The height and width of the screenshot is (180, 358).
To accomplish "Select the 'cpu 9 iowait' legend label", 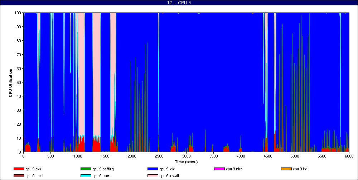I will [x=169, y=176].
